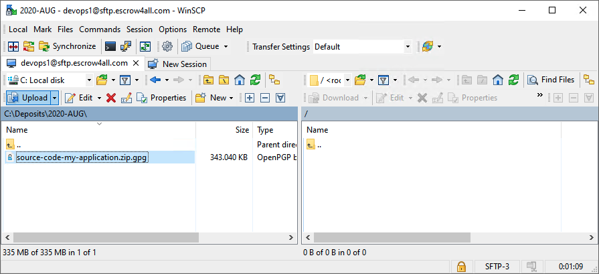The image size is (599, 274).
Task: Go to local root directory icon
Action: pyautogui.click(x=224, y=80)
